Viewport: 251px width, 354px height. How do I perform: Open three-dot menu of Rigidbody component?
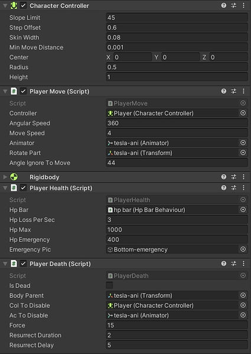pyautogui.click(x=243, y=177)
